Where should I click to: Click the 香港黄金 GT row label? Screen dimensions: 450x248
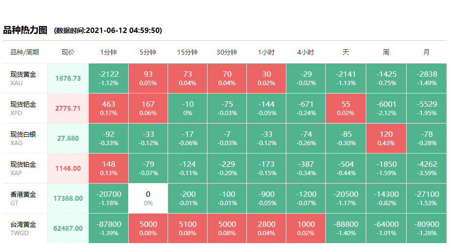23,198
